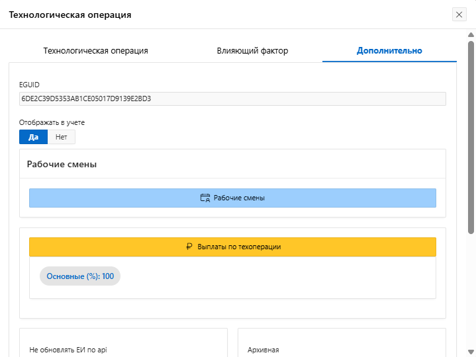Select the Дополнительно tab
This screenshot has width=476, height=357.
389,50
